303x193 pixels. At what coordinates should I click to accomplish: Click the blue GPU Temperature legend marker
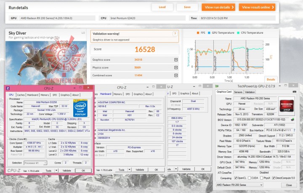[209, 33]
